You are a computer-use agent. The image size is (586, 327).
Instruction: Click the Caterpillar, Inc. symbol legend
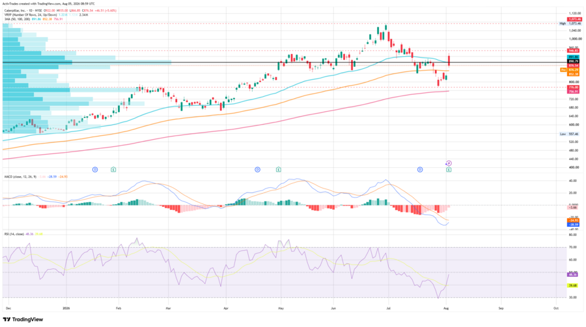60,10
